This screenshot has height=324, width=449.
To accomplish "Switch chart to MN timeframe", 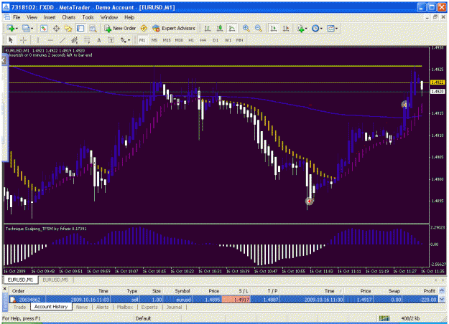I will [x=240, y=40].
